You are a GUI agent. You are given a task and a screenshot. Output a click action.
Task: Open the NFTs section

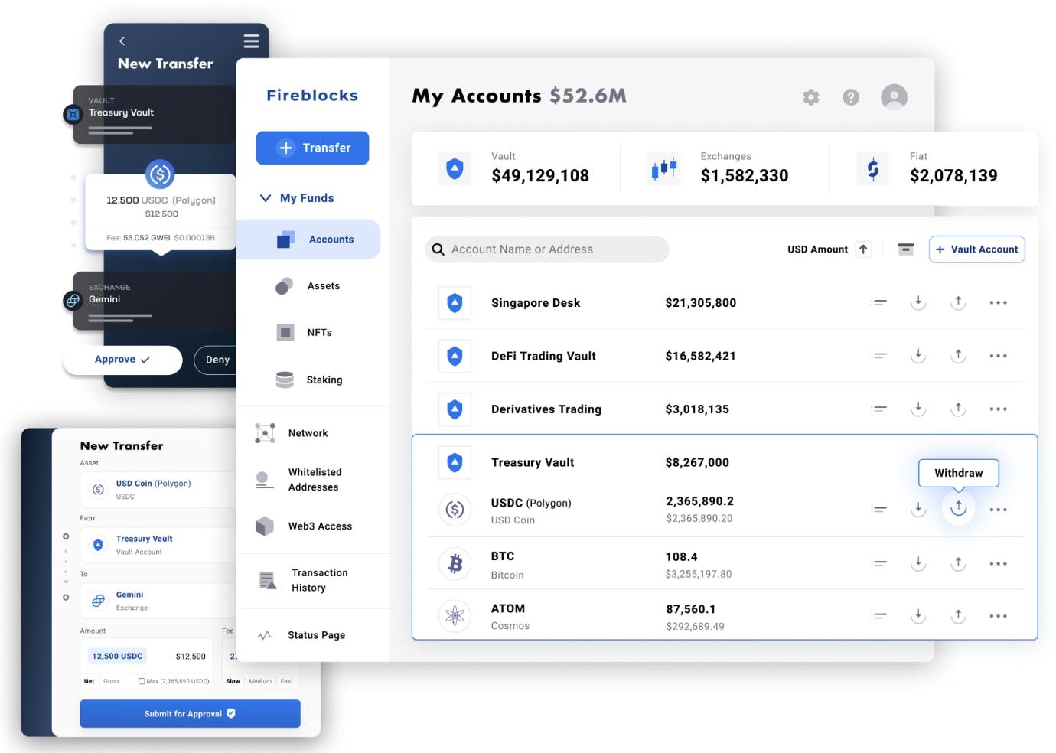point(305,333)
